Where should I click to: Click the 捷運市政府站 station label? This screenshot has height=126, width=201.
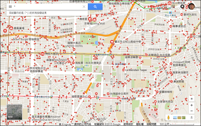coord(102,55)
